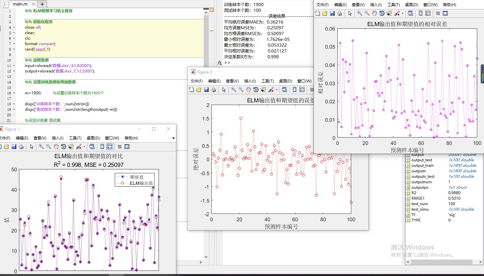Open 桌面(D) menu in relative error figure
Viewport: 484px width, 276px height.
[x=411, y=5]
